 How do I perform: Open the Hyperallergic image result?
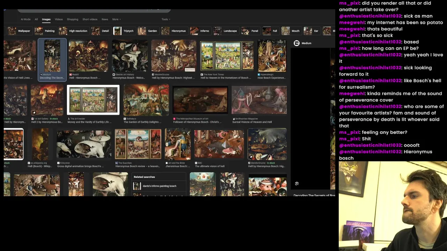(x=272, y=56)
